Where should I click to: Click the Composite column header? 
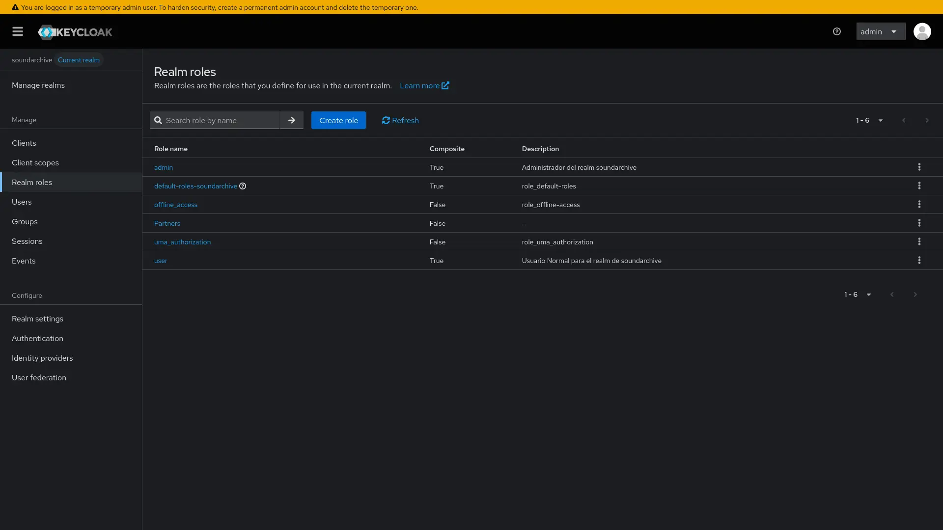[447, 149]
